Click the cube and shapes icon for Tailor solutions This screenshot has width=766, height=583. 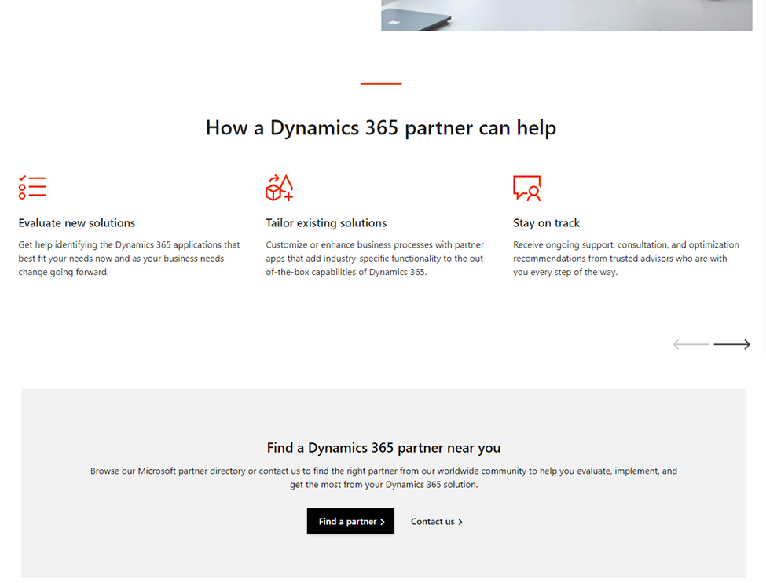(279, 188)
